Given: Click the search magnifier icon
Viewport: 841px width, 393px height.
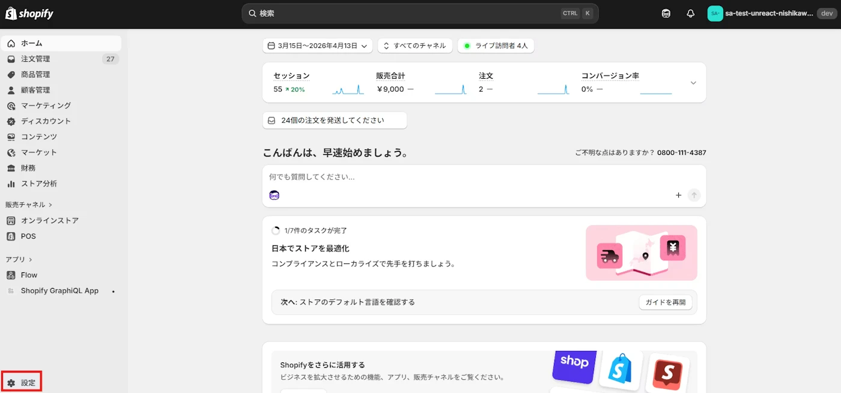Looking at the screenshot, I should pyautogui.click(x=252, y=13).
